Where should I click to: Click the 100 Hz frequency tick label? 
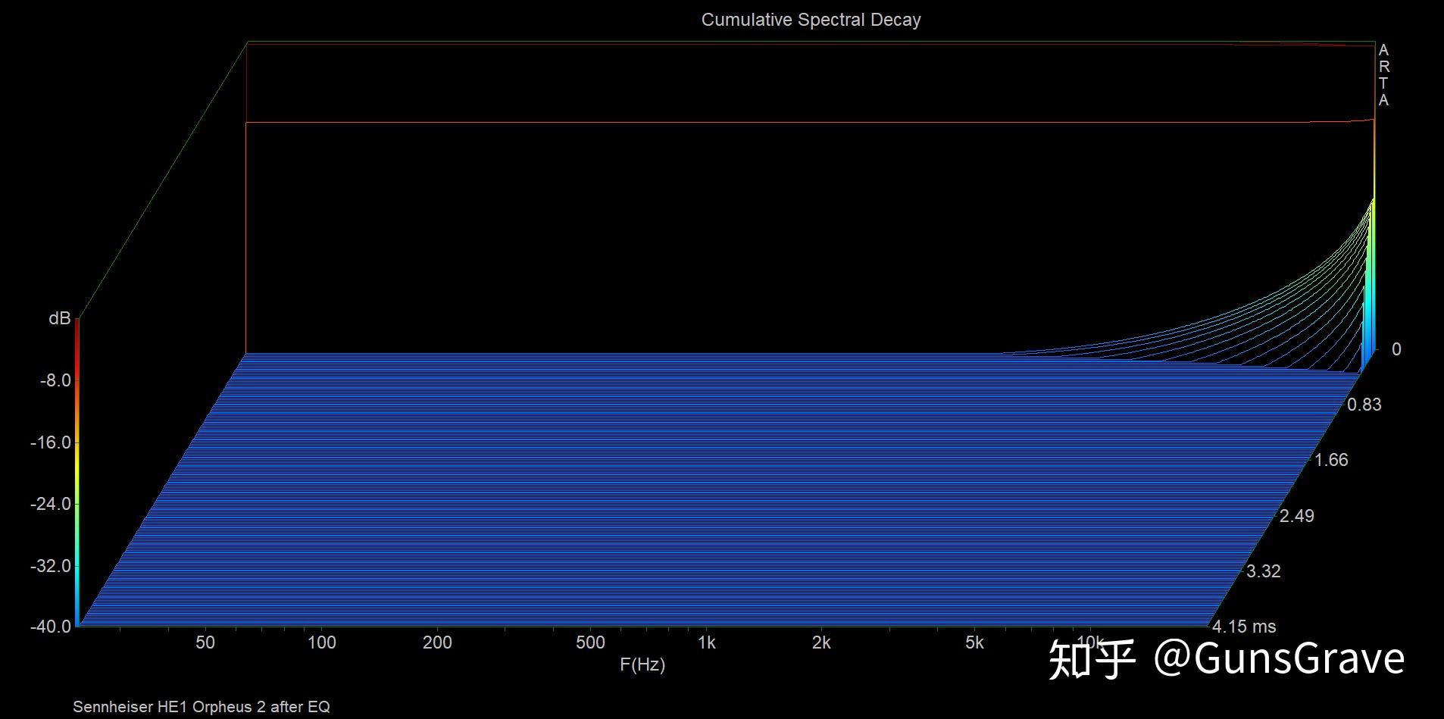point(321,642)
